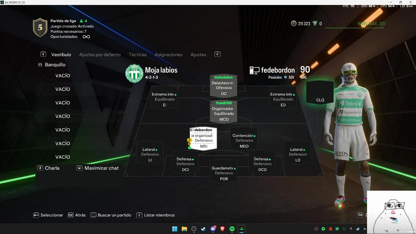Screen dimensions: 416x234
Task: Select the MCO card frank1t0
Action: pos(224,111)
